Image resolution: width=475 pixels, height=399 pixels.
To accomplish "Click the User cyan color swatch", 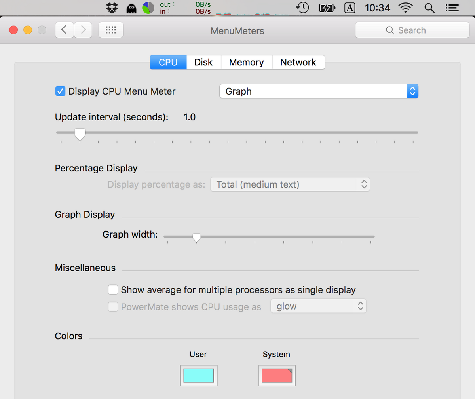I will 198,375.
